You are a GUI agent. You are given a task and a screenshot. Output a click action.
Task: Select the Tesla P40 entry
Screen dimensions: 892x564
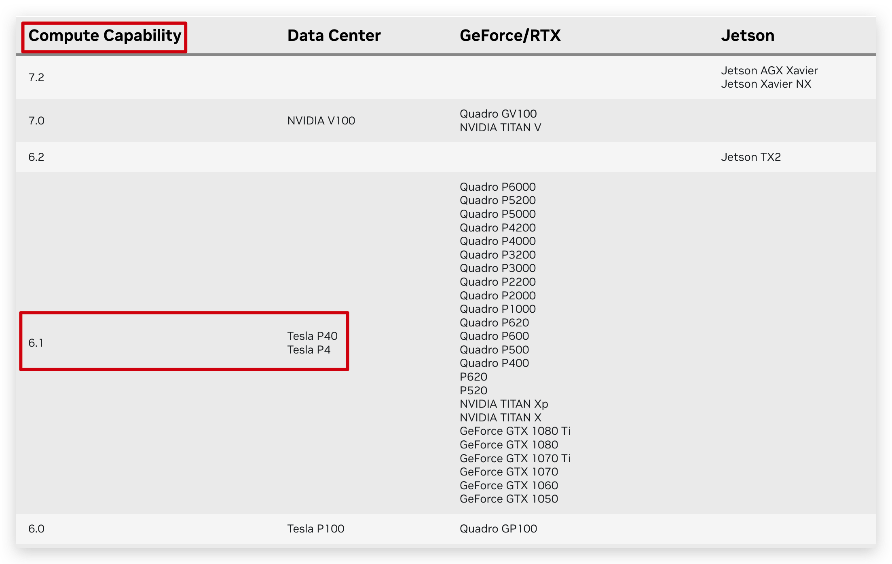313,336
